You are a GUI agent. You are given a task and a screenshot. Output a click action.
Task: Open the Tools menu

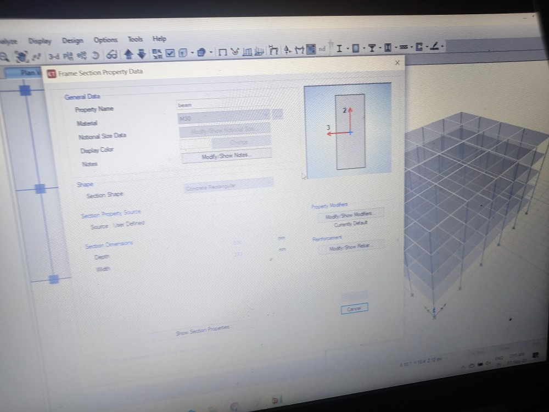click(x=135, y=39)
